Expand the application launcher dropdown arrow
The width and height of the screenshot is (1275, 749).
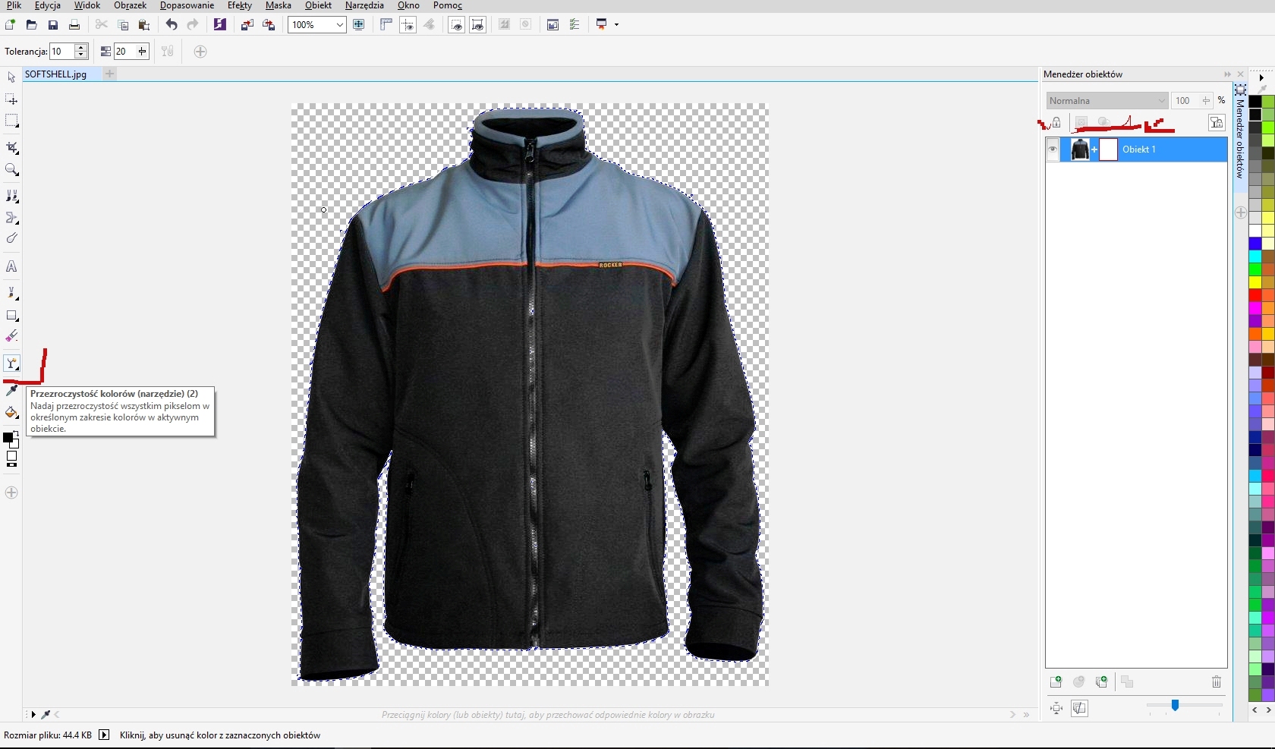click(x=616, y=25)
